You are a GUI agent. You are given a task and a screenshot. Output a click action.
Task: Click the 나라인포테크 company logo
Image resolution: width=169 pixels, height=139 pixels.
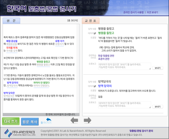click(x=20, y=133)
